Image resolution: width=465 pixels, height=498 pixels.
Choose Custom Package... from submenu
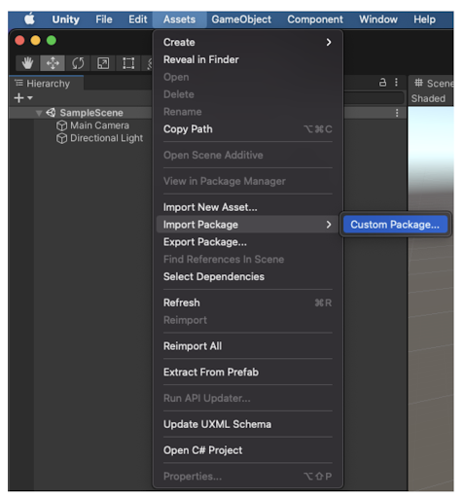(x=395, y=225)
